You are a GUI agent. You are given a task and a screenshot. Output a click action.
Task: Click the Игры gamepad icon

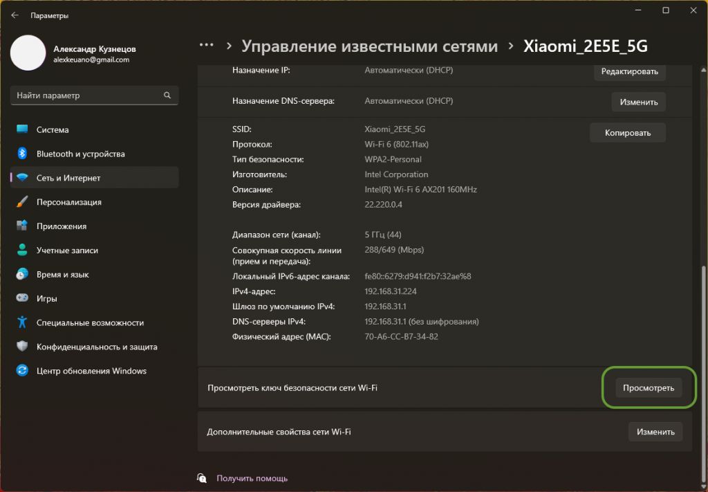(x=22, y=299)
